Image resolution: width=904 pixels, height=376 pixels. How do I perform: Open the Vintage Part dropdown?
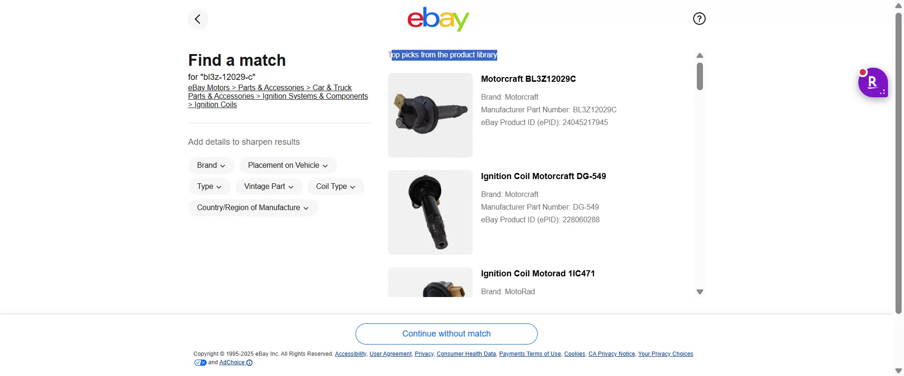coord(268,187)
